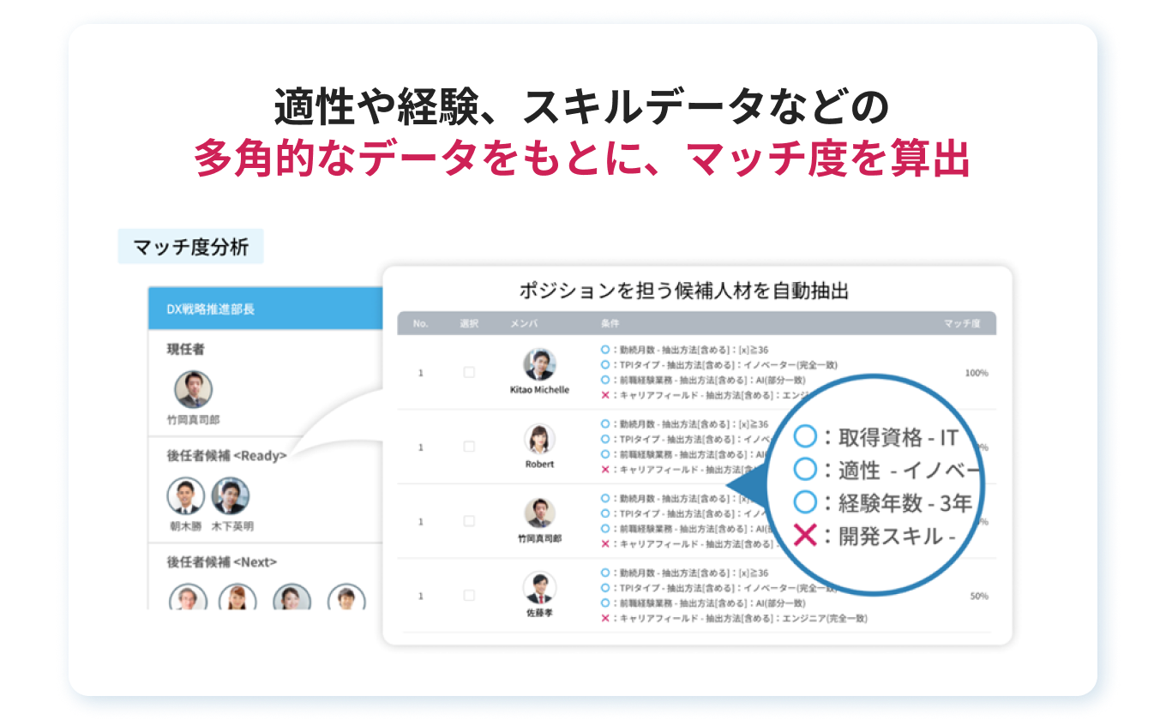Select 木下英明's avatar under 後任者候補 Ready
The width and height of the screenshot is (1166, 720).
pyautogui.click(x=230, y=495)
